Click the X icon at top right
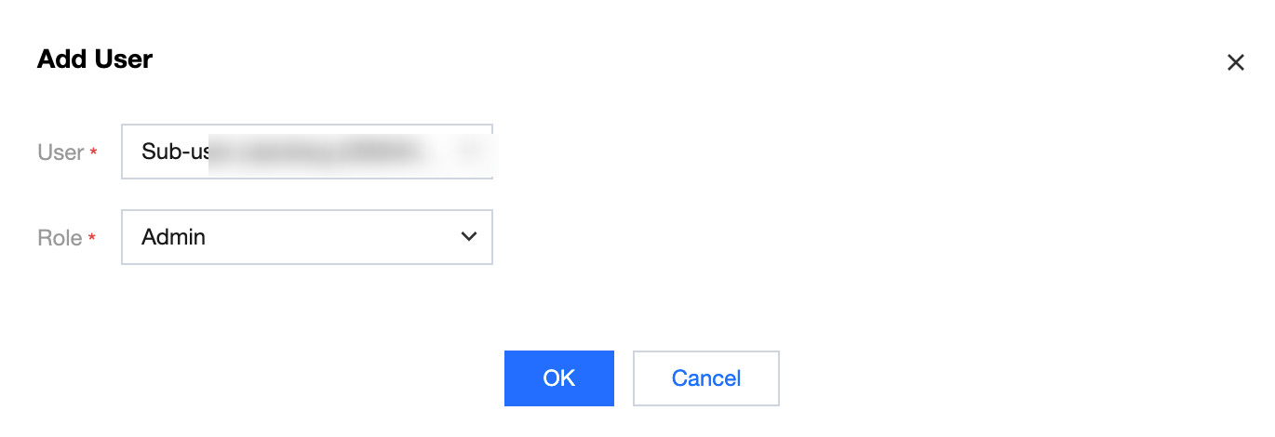The image size is (1275, 437). 1235,62
